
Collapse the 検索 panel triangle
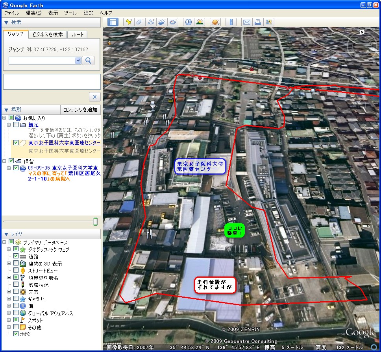click(6, 22)
